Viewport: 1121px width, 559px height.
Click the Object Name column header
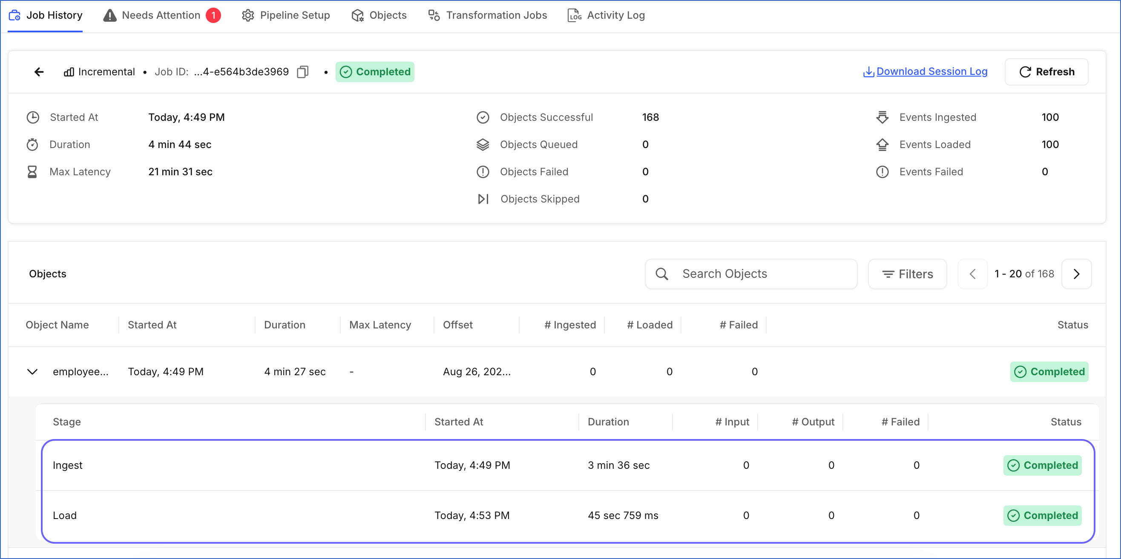pos(57,325)
